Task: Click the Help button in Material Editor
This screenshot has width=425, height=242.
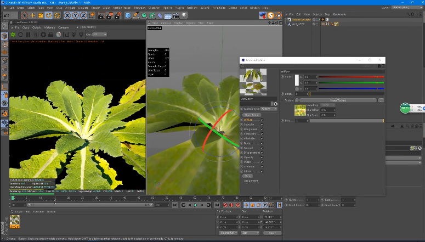Action: (x=247, y=176)
